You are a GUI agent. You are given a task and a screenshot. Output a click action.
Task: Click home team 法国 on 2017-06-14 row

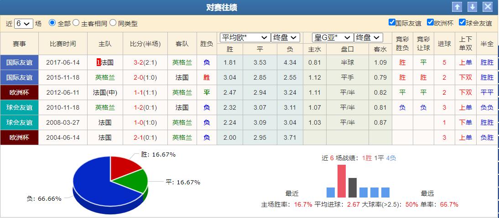pos(107,62)
